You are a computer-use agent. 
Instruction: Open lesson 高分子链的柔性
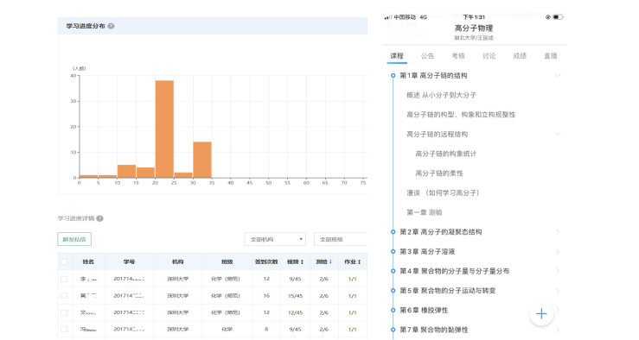pos(439,173)
